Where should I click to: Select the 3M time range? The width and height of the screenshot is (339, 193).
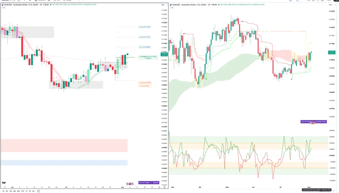point(14,191)
